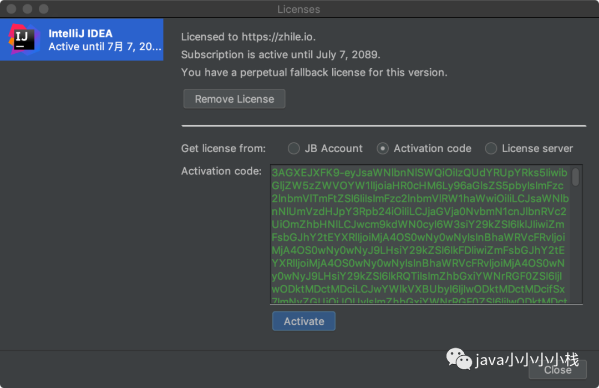
Task: Click the 'Activation code:' field label
Action: (221, 171)
